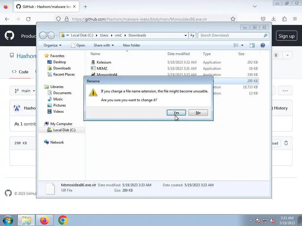Open the Windows Start menu
Viewport: 302px width, 226px height.
pyautogui.click(x=8, y=220)
